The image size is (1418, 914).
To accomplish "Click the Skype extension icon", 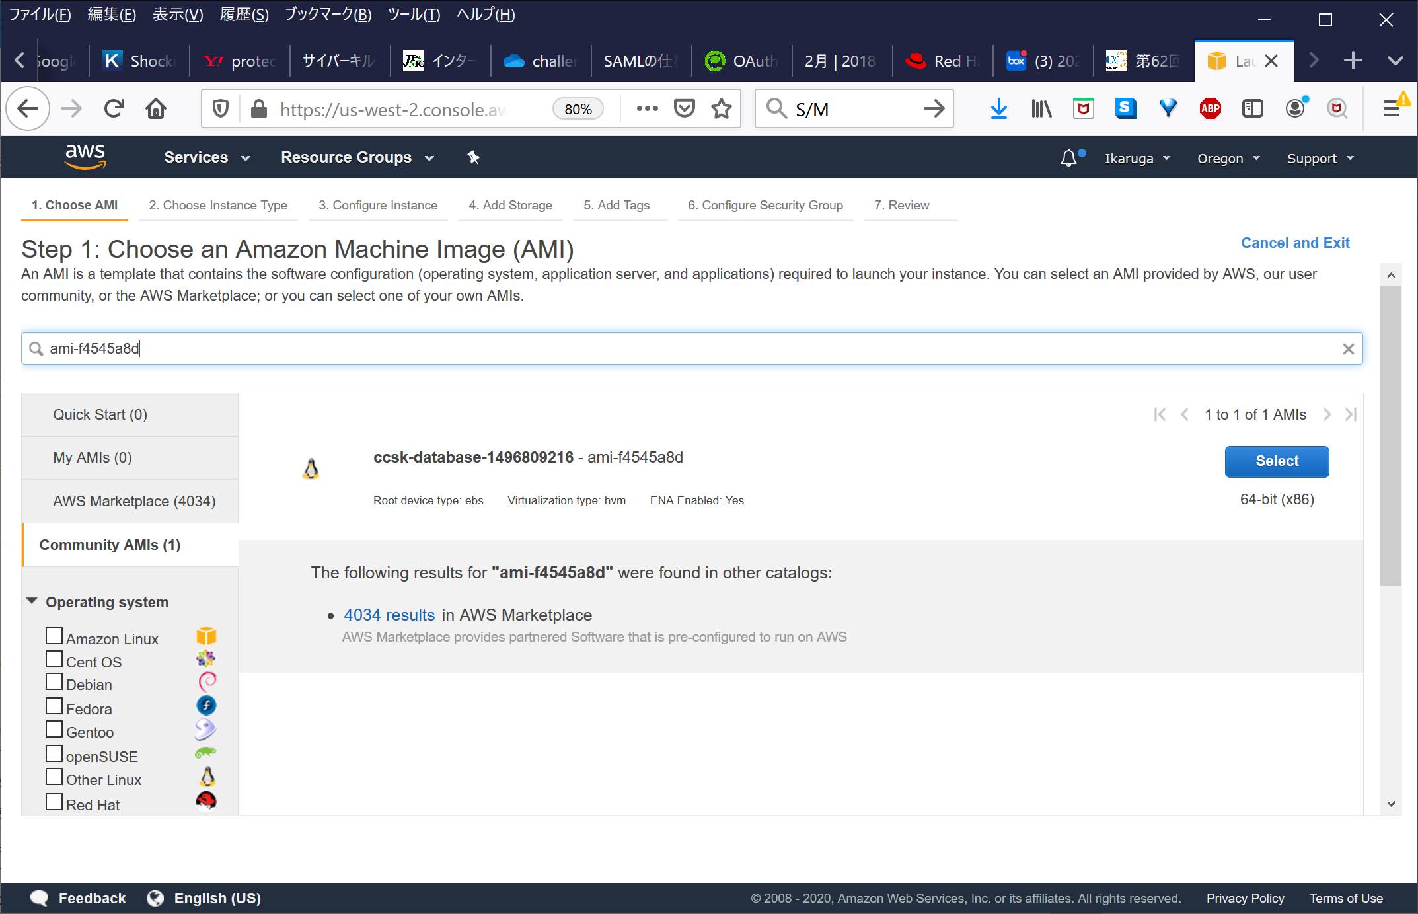I will click(x=1125, y=108).
